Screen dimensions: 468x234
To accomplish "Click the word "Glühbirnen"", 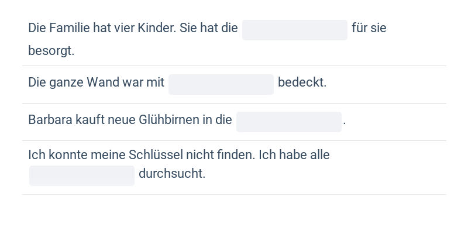I will (x=169, y=120).
